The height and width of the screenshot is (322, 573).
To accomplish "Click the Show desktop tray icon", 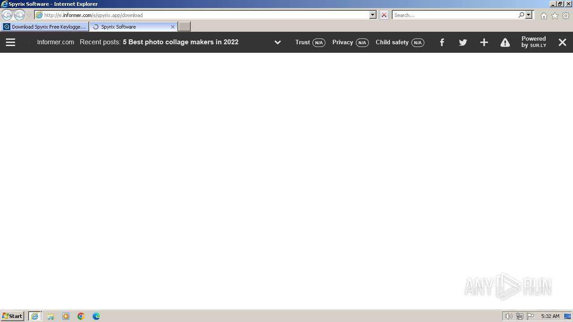I will pyautogui.click(x=568, y=316).
